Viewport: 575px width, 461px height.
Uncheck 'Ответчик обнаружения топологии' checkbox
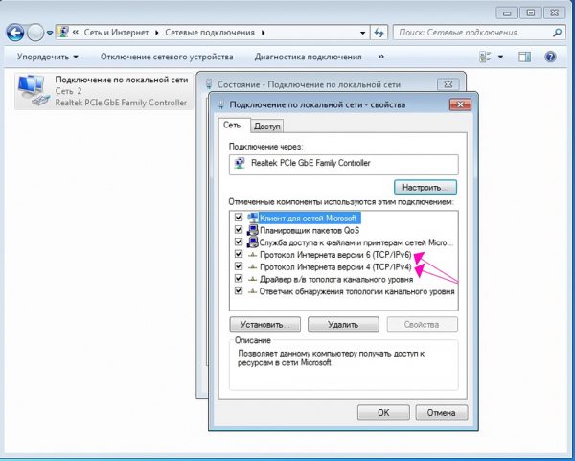tap(239, 290)
